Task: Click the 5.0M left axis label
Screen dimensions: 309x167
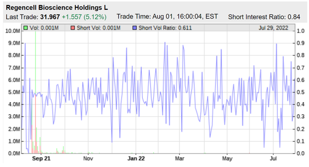Action: pyautogui.click(x=14, y=92)
